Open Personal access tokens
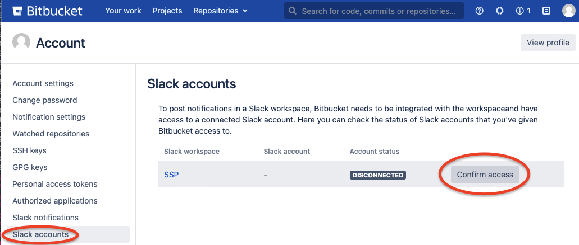 pos(55,184)
